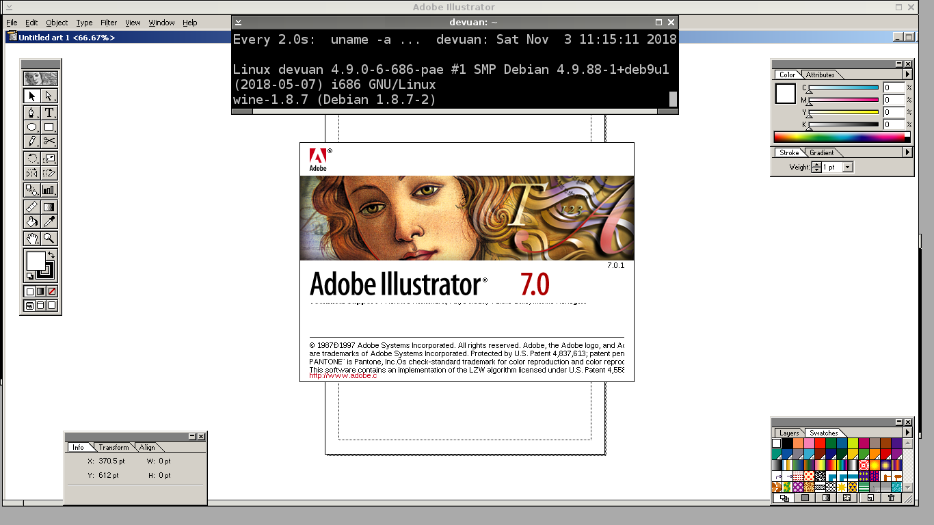
Task: Select the Pencil tool
Action: coord(31,142)
